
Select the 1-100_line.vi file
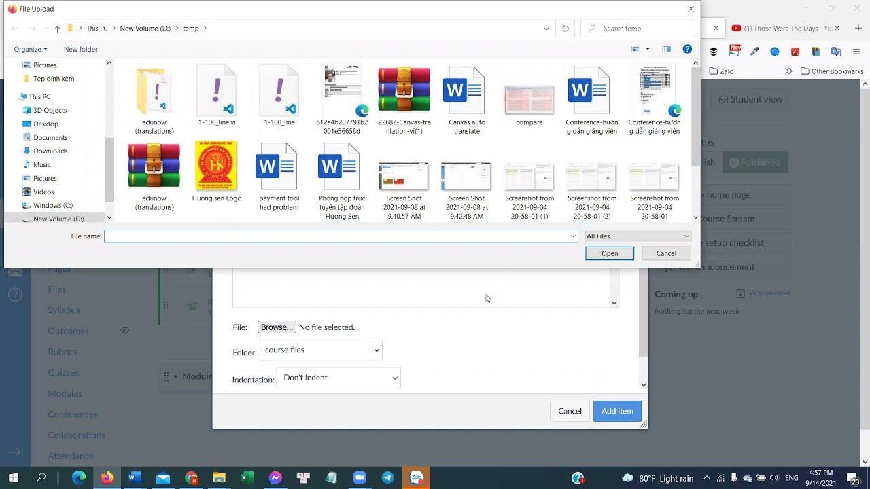216,96
